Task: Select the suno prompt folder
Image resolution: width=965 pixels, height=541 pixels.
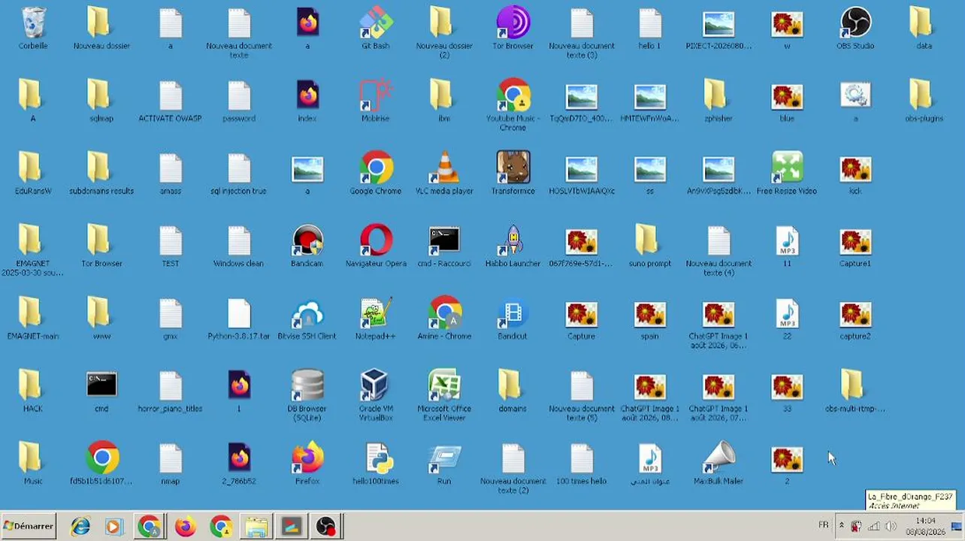Action: pos(650,246)
